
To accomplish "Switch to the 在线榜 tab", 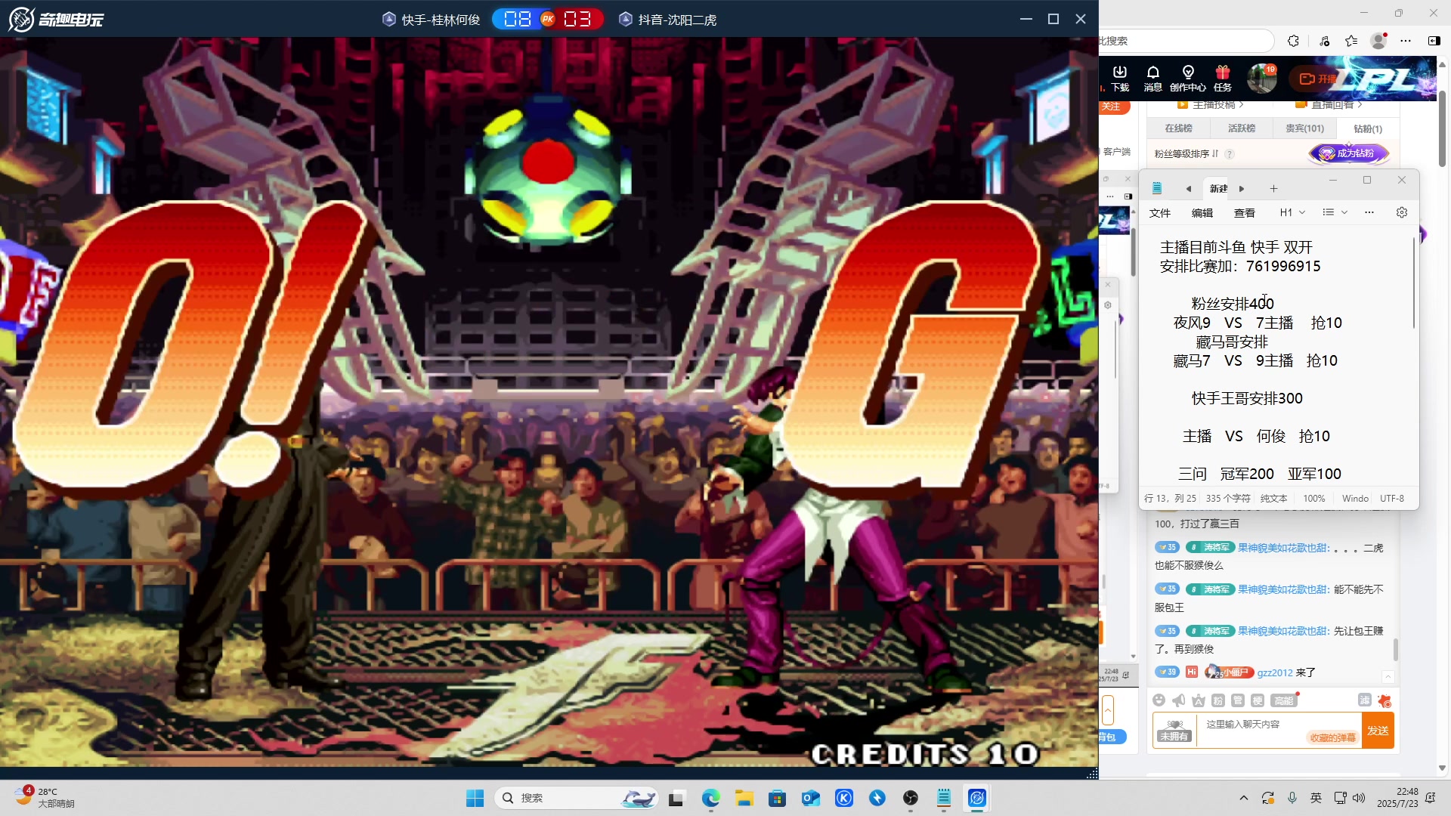I will click(x=1178, y=128).
